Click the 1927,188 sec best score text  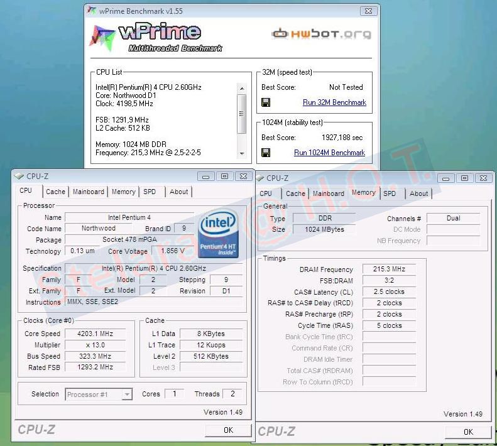click(342, 138)
